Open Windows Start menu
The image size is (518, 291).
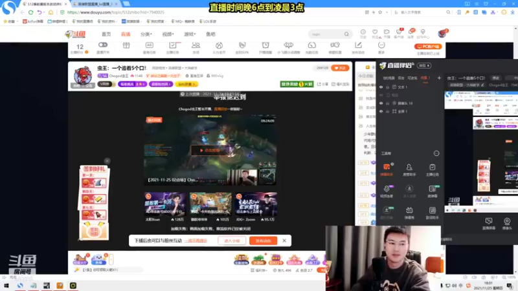click(6, 286)
